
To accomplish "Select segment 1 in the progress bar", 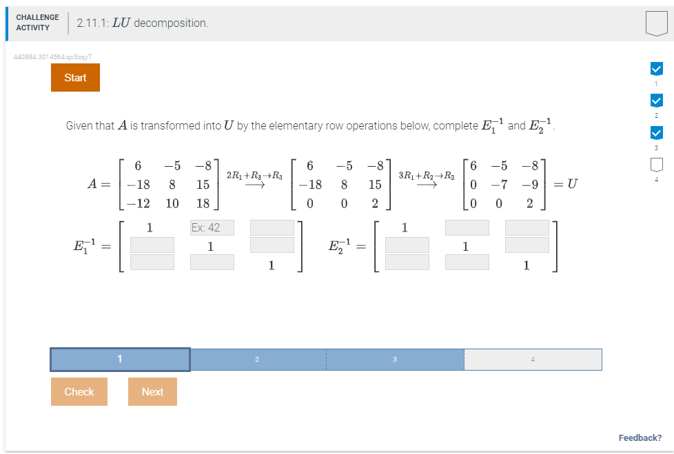I will pyautogui.click(x=119, y=359).
